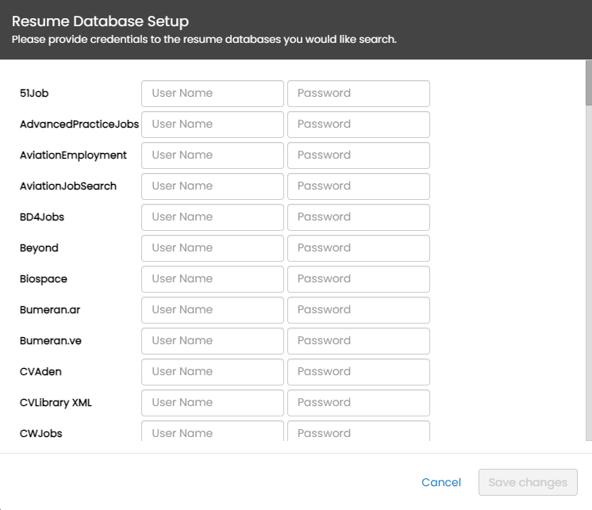Select the Bumeran.ar User Name field
This screenshot has height=510, width=592.
point(213,310)
